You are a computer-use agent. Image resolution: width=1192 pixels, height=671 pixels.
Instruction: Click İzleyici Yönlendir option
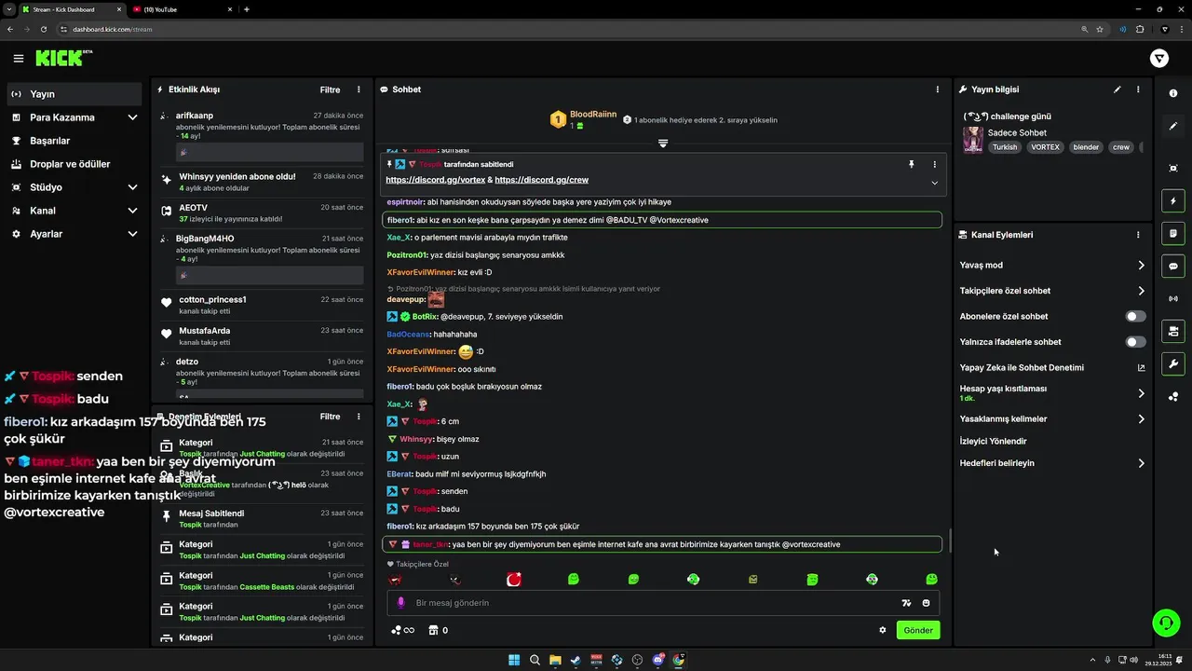click(993, 441)
